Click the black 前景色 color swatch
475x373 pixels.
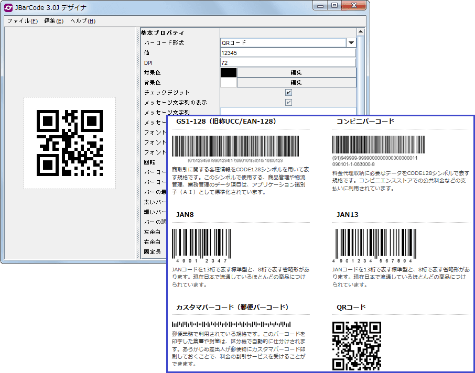[229, 73]
